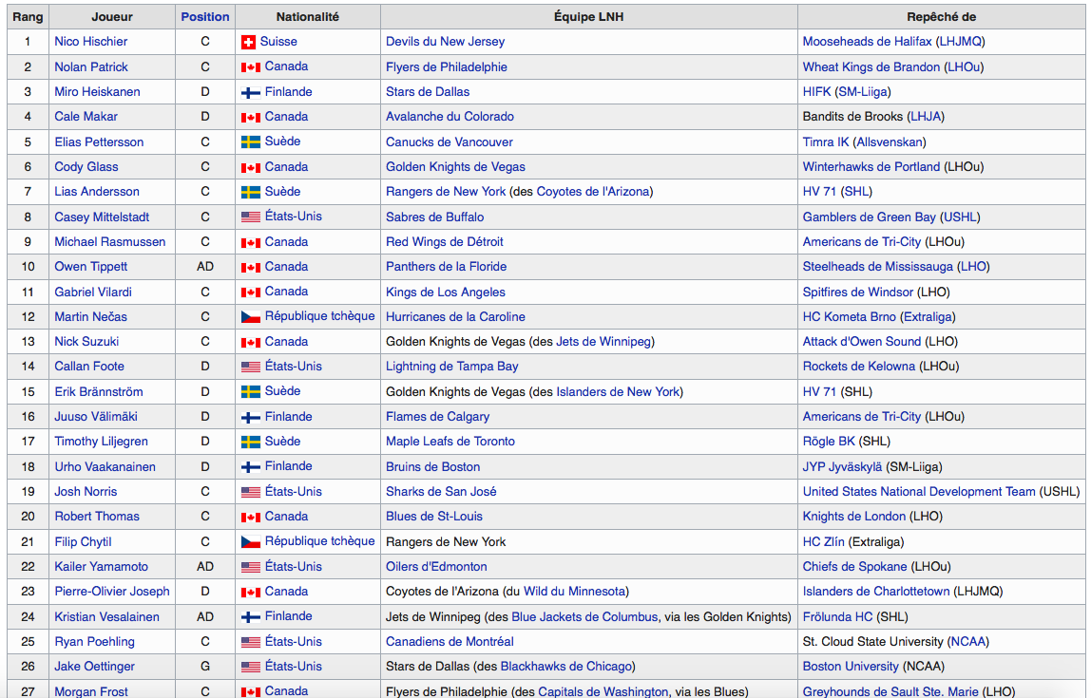This screenshot has height=698, width=1091.
Task: Click the Swedish flag in Lias Andersson's row
Action: [251, 192]
